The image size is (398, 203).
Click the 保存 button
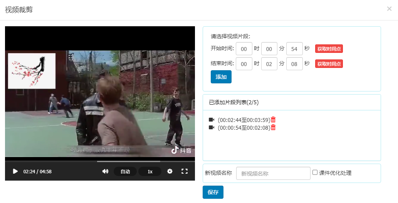pos(213,192)
